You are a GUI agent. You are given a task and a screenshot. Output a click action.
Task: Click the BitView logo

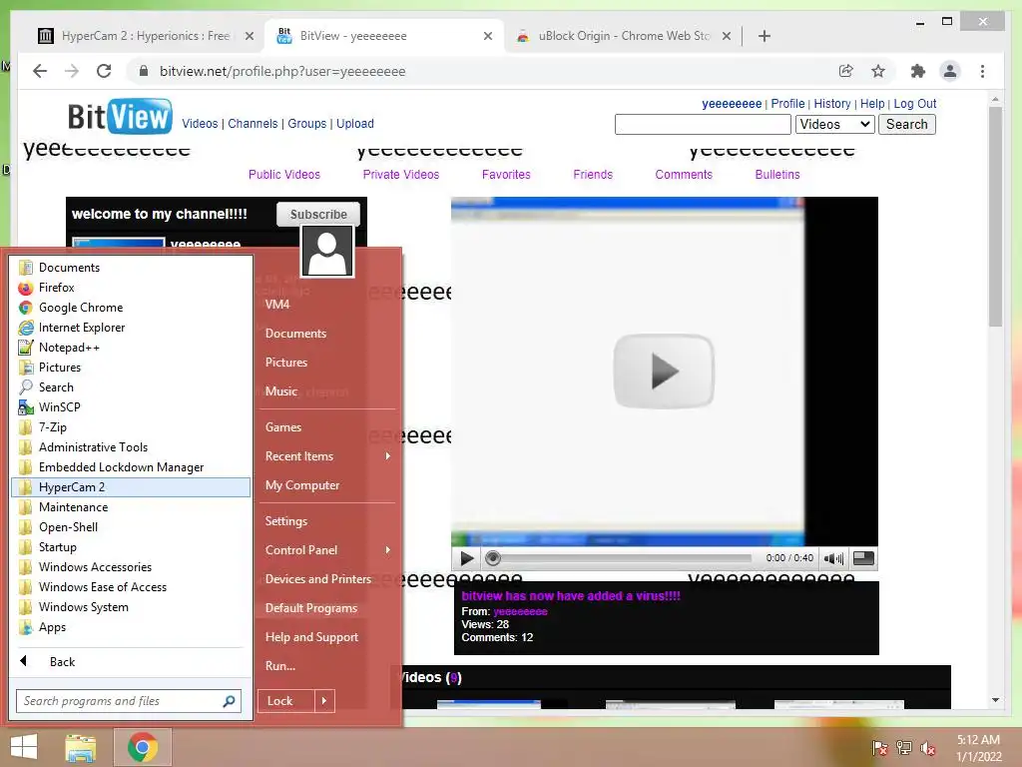(x=120, y=116)
